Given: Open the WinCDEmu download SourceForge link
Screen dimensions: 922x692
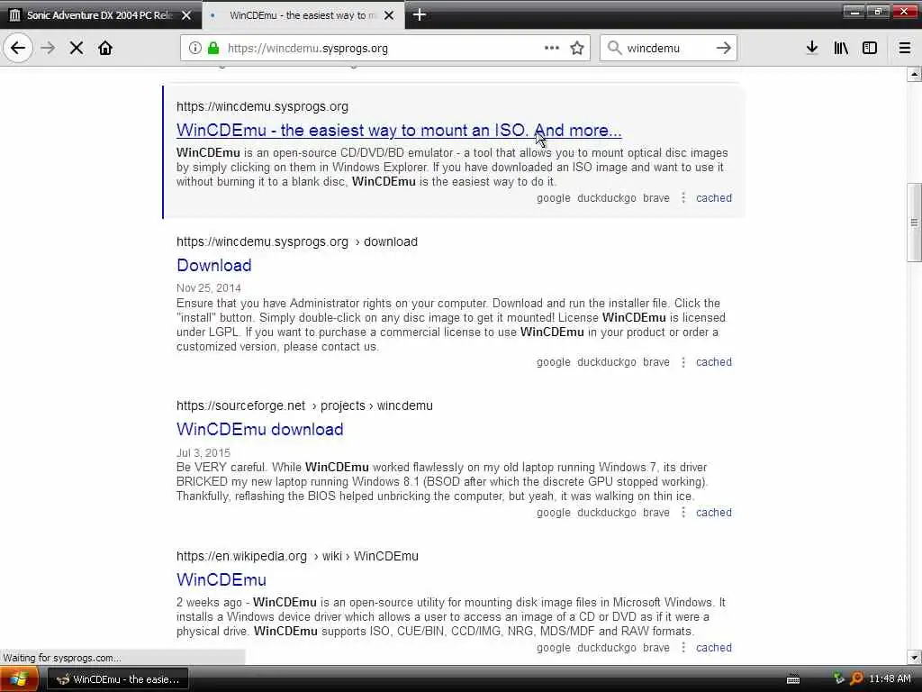Looking at the screenshot, I should pos(260,429).
